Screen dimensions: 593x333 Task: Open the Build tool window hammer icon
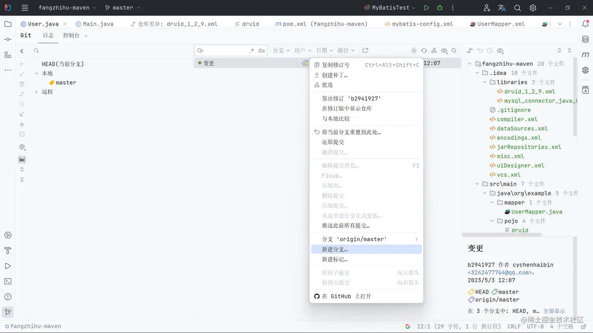click(8, 250)
